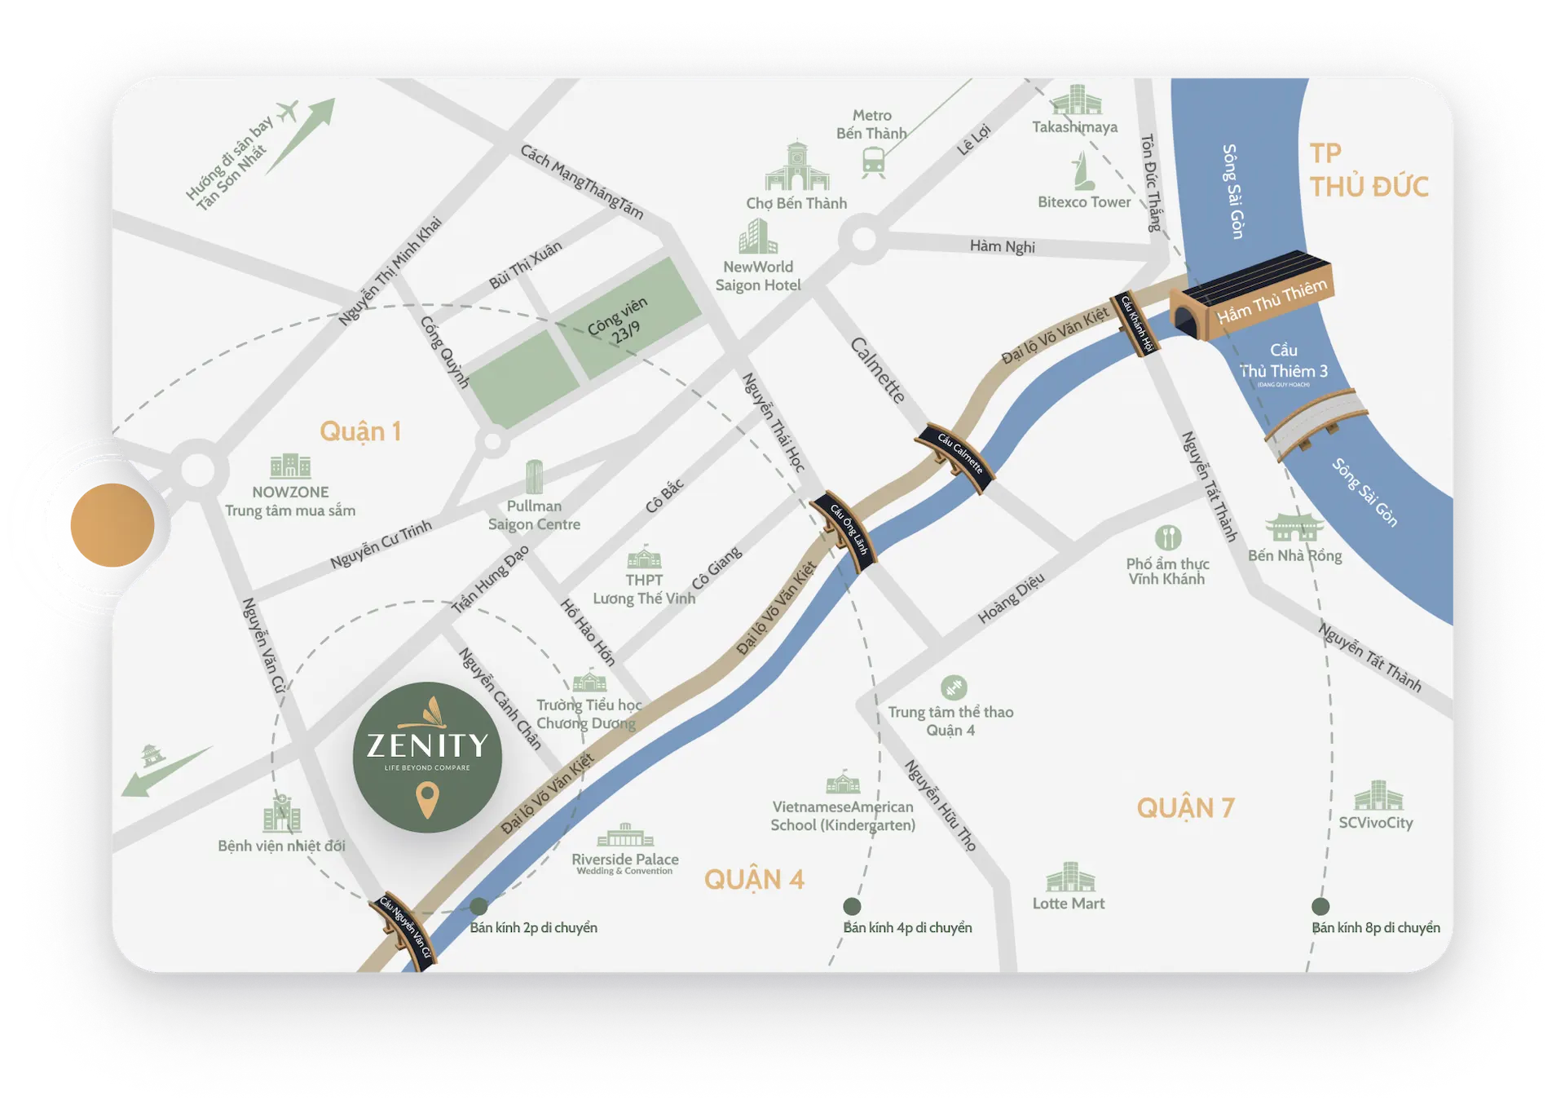Viewport: 1565px width, 1118px height.
Task: Click the Nguyễn Cảnh Chân street label
Action: [x=500, y=699]
